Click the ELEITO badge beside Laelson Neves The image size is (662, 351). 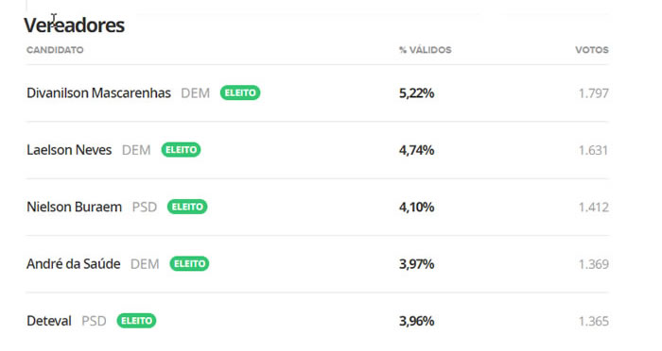181,150
